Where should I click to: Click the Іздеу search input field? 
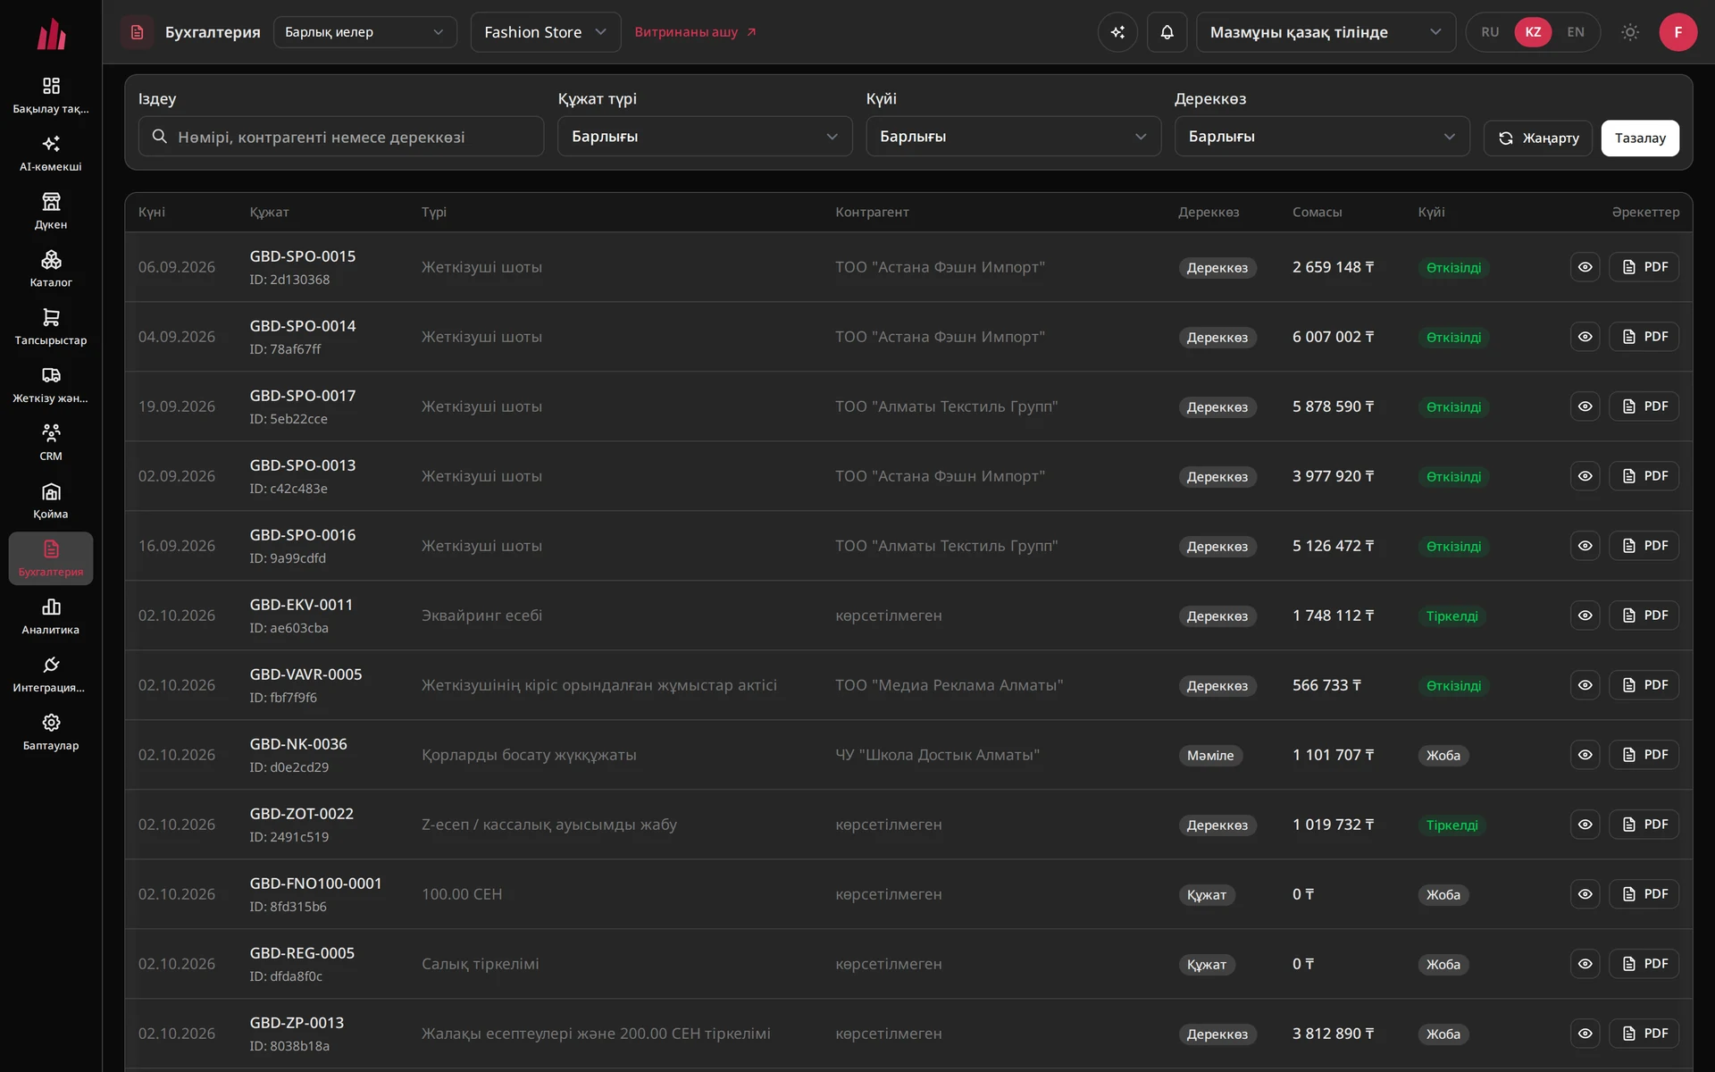(341, 137)
